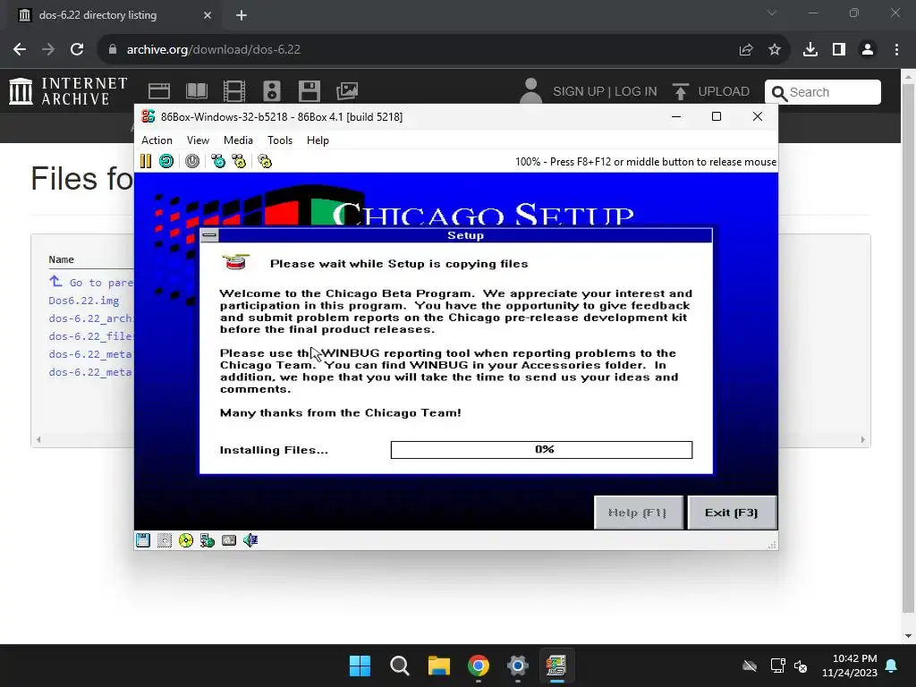
Task: Click the Go to parent directory link
Action: coord(92,282)
